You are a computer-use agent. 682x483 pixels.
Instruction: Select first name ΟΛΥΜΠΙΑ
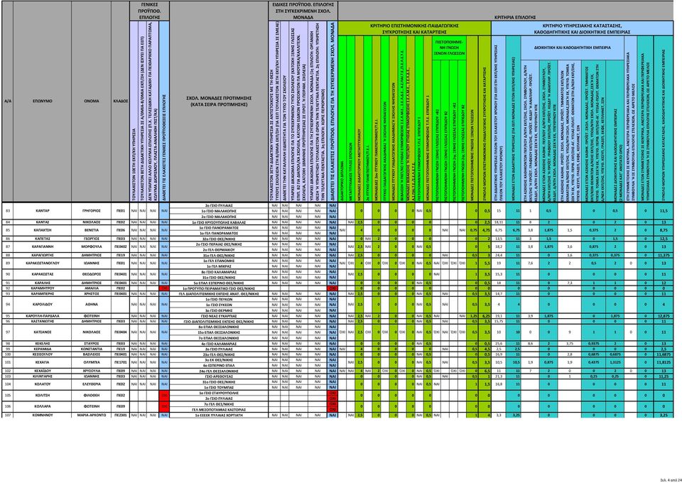click(x=92, y=362)
